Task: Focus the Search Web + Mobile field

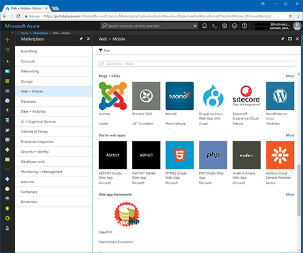Action: 196,64
